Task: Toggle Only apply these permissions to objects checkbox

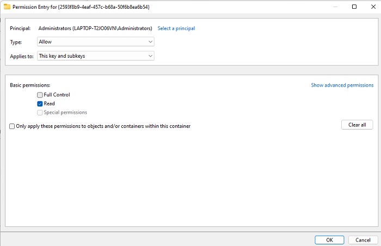Action: [12, 126]
